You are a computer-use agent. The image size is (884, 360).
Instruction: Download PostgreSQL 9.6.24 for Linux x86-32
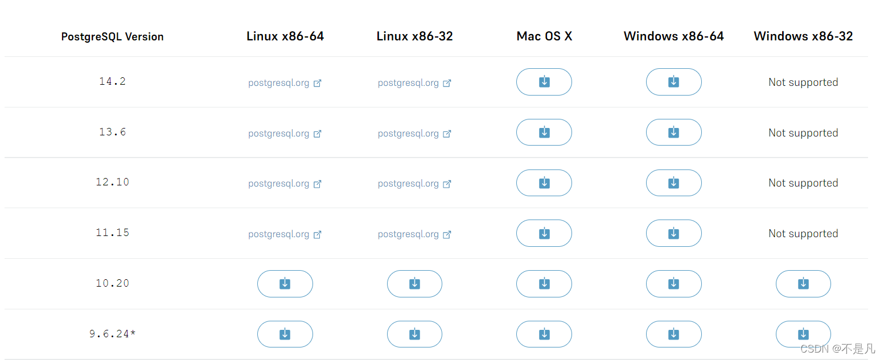[x=414, y=334]
